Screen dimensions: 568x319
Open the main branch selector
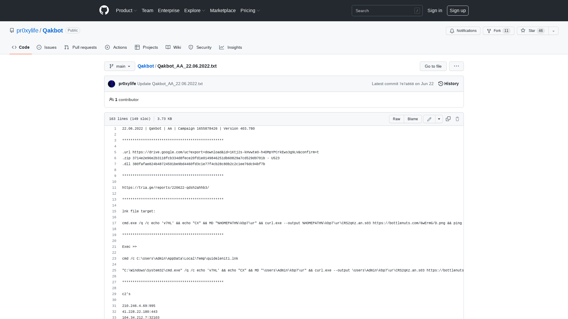tap(120, 66)
